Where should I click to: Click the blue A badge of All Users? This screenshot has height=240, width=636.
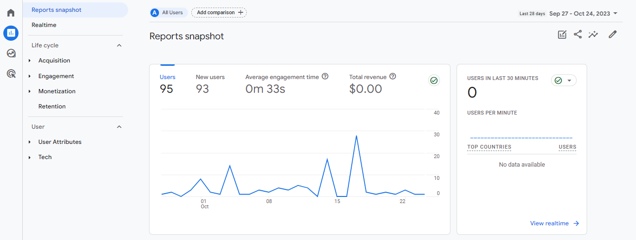(154, 13)
